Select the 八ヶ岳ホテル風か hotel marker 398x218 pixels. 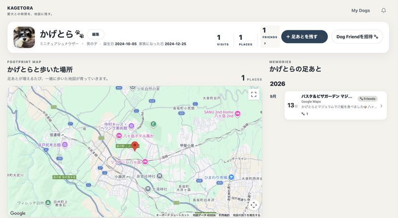pos(119,136)
